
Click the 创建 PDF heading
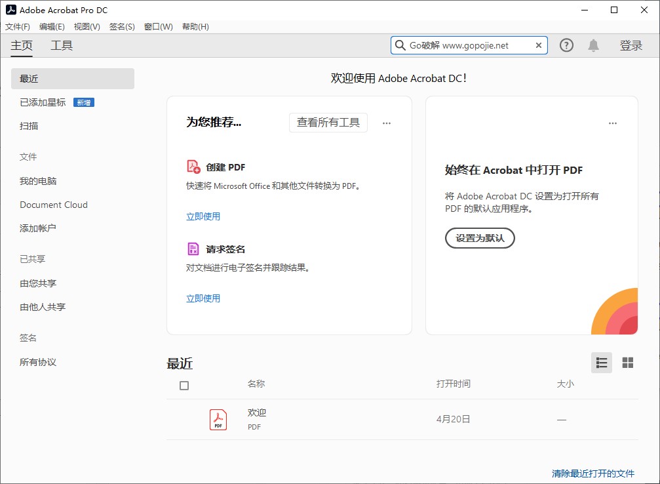225,167
